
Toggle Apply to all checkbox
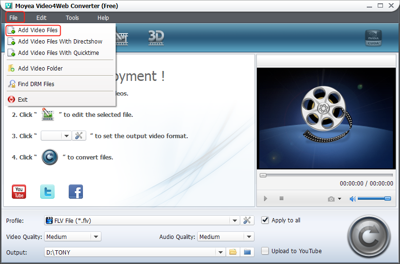(x=265, y=220)
